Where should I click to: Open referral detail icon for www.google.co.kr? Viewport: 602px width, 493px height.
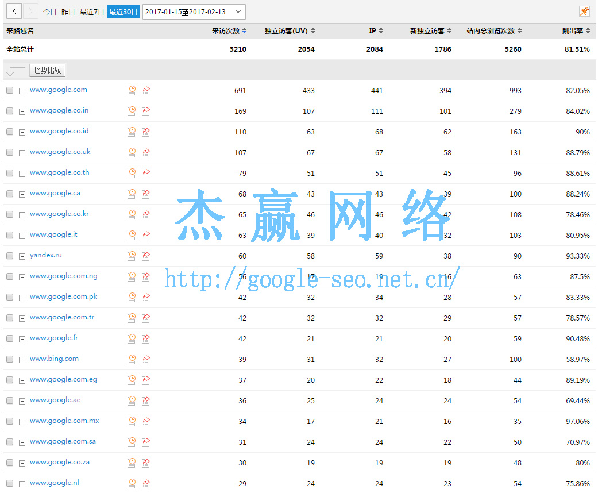click(x=145, y=215)
